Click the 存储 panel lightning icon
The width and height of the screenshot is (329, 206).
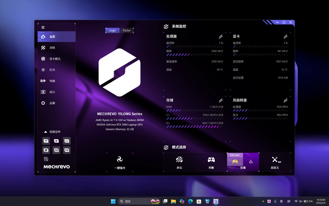[x=221, y=100]
